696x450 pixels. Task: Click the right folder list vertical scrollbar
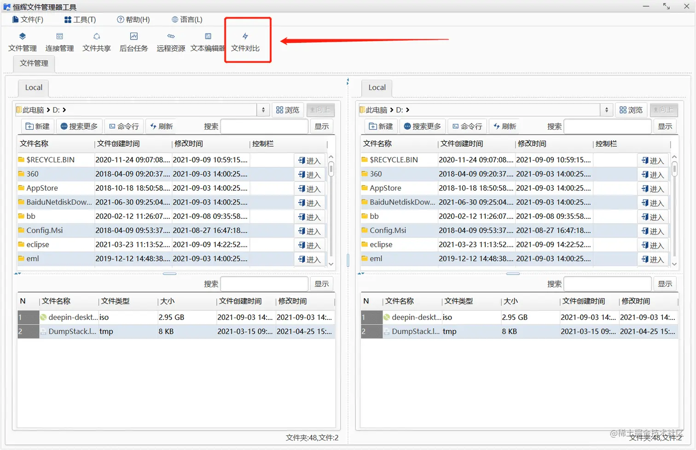coord(674,211)
